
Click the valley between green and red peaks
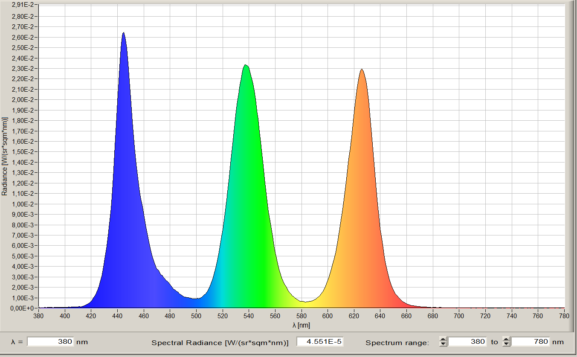pyautogui.click(x=305, y=301)
